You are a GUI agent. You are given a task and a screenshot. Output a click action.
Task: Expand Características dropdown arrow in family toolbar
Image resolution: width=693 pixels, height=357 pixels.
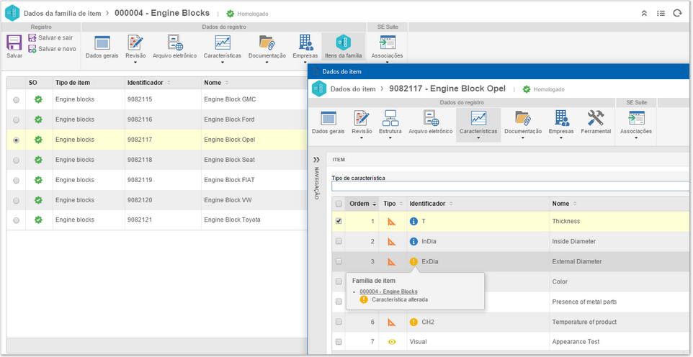click(223, 63)
